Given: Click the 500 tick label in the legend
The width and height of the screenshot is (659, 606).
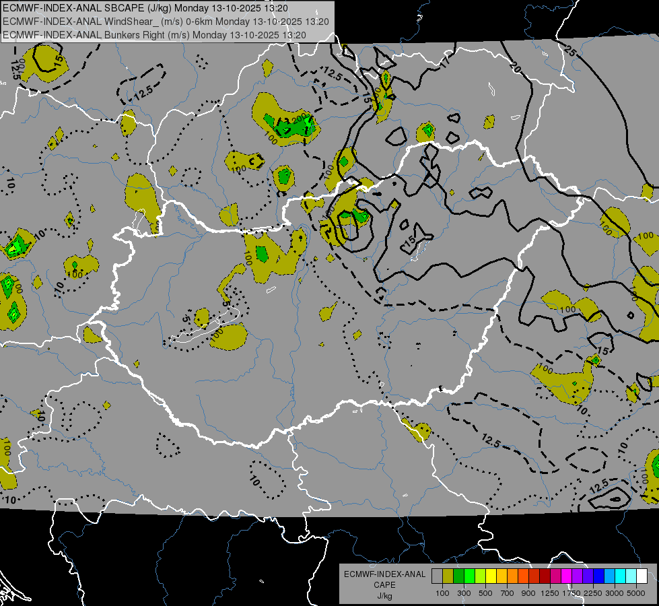Looking at the screenshot, I should tap(485, 593).
